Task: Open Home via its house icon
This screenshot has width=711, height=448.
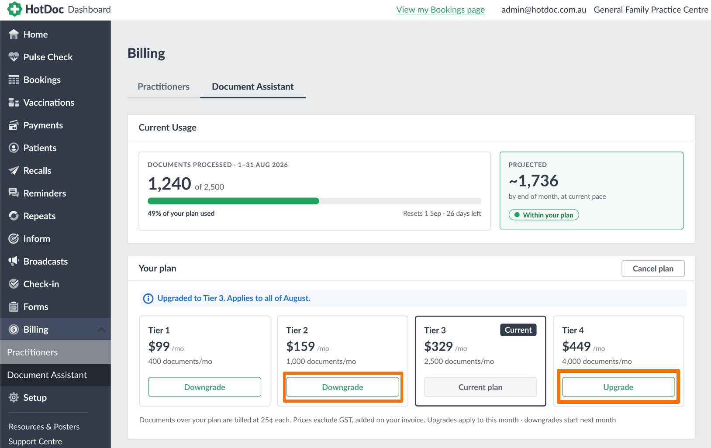Action: tap(14, 34)
